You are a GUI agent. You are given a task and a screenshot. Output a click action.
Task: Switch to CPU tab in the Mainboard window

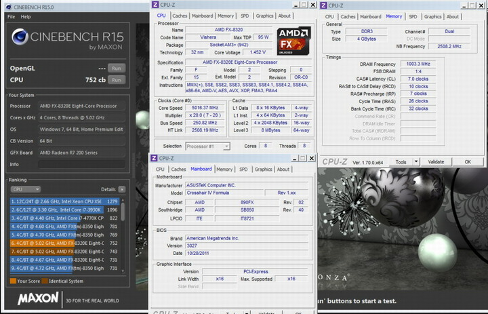(x=160, y=170)
